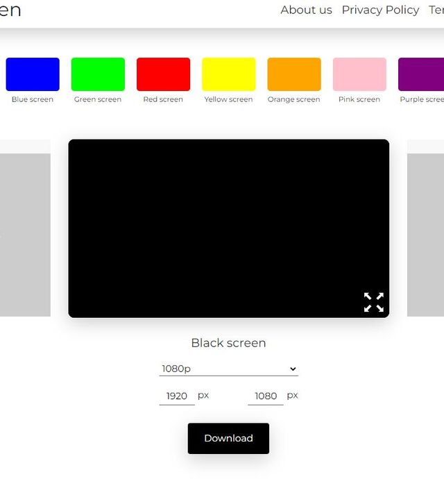Choose the orange screen swatch

[293, 74]
